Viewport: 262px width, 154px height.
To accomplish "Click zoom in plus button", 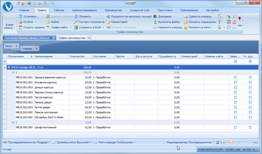I will (x=255, y=142).
